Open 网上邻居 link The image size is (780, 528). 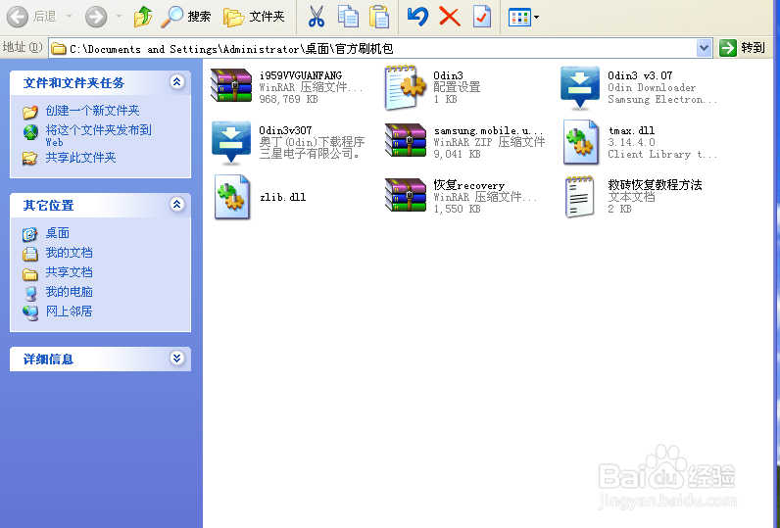click(x=70, y=312)
